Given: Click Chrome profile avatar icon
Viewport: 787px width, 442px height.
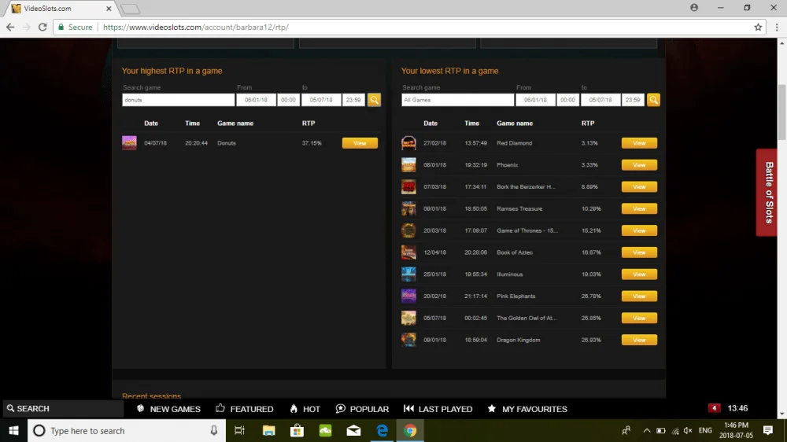Looking at the screenshot, I should click(x=694, y=8).
